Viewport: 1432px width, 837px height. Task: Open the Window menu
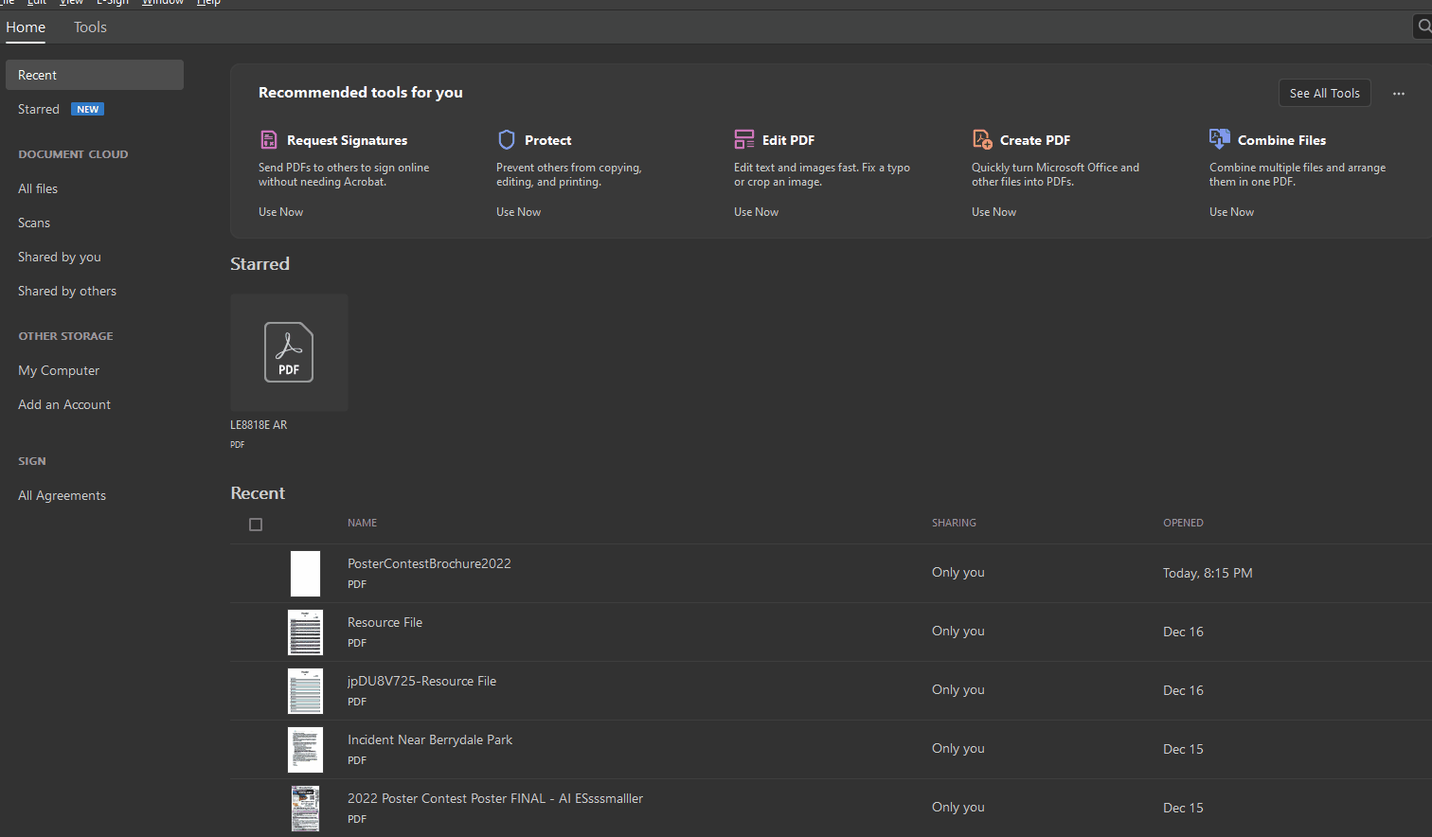click(x=162, y=3)
